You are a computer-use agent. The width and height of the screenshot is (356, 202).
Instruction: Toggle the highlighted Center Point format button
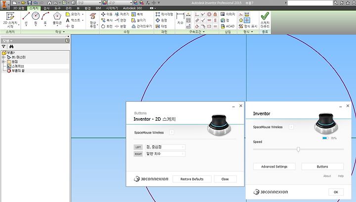point(247,20)
